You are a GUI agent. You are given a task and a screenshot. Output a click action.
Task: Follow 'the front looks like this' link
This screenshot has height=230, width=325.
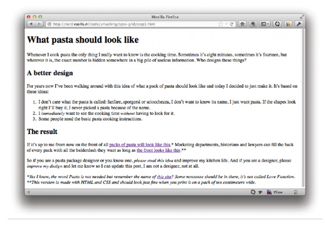[158, 150]
